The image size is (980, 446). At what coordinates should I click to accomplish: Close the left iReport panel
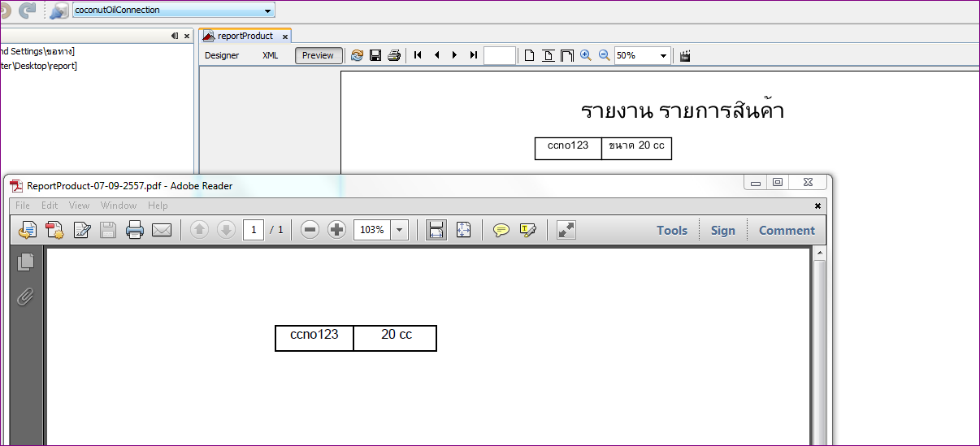(x=187, y=36)
